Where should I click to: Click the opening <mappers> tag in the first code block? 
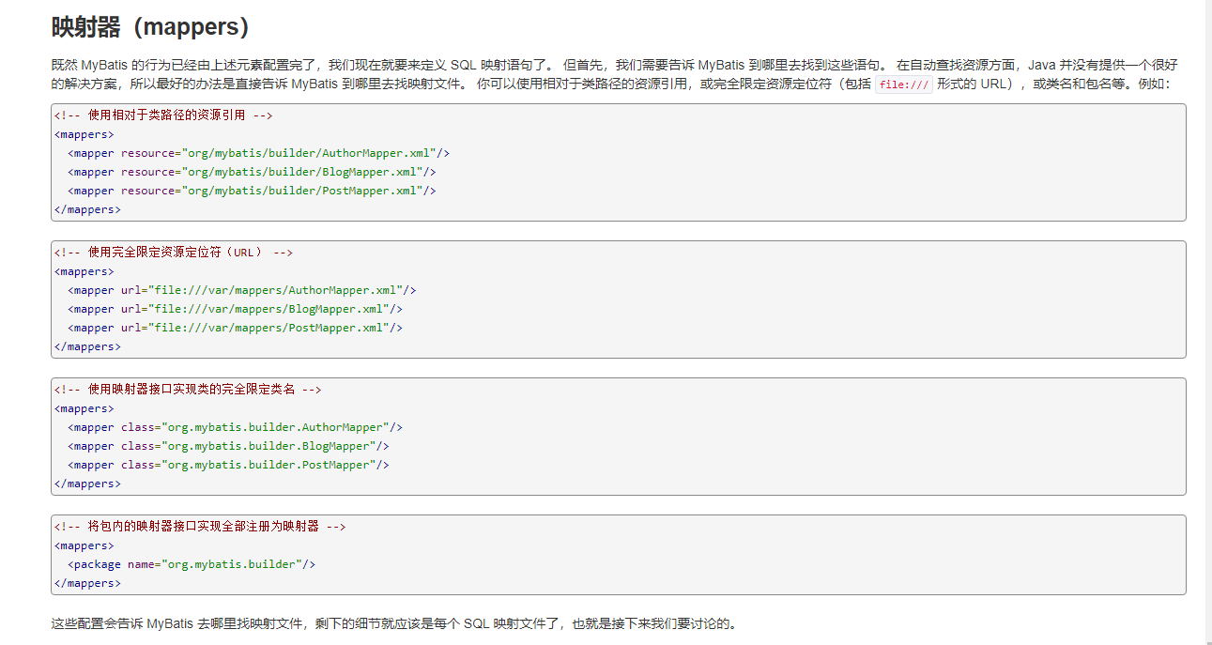pyautogui.click(x=84, y=134)
